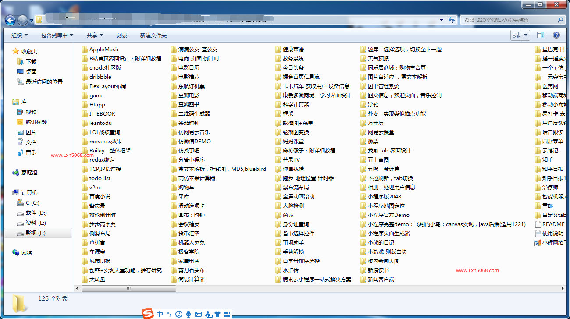Select 收藏夹 in navigation pane
This screenshot has height=319, width=570.
[29, 51]
